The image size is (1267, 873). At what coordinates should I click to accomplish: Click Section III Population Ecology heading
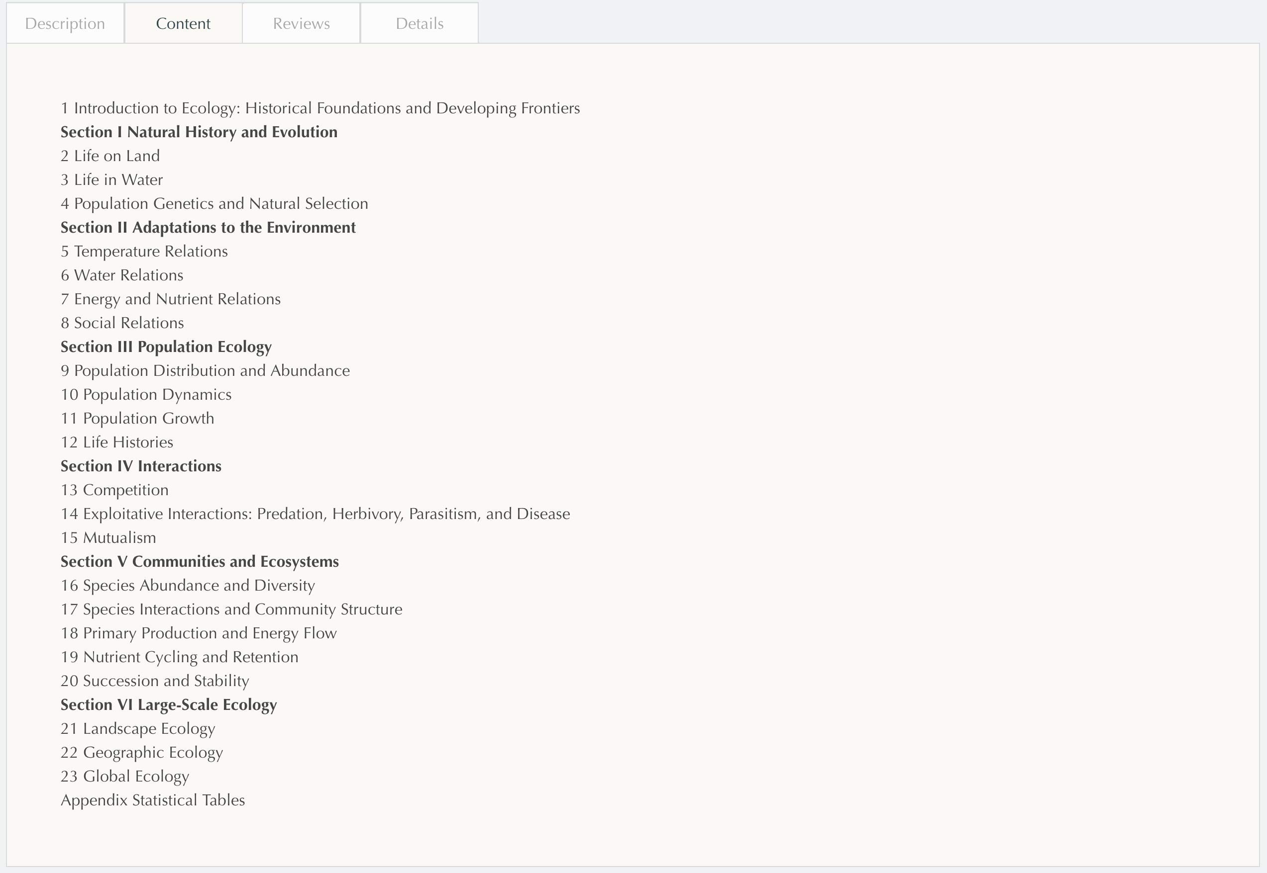pyautogui.click(x=166, y=347)
